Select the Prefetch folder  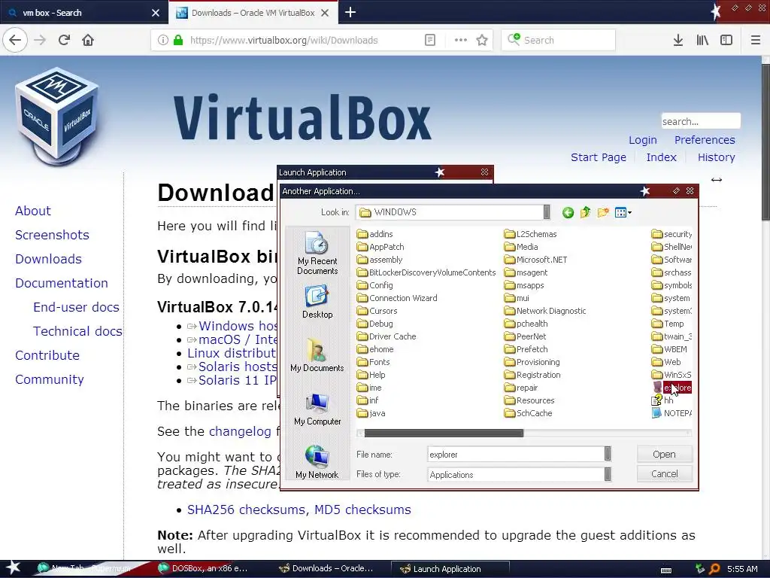[526, 349]
